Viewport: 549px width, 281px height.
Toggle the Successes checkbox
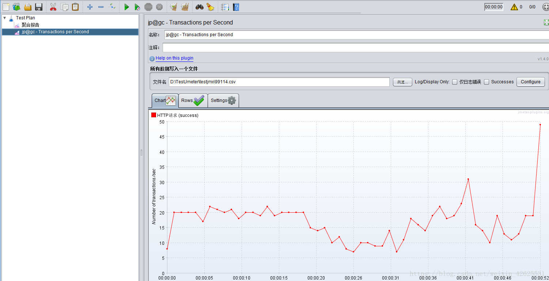click(486, 82)
